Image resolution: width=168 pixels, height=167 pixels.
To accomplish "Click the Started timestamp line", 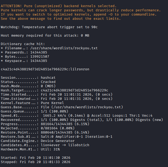I will 36,158.
